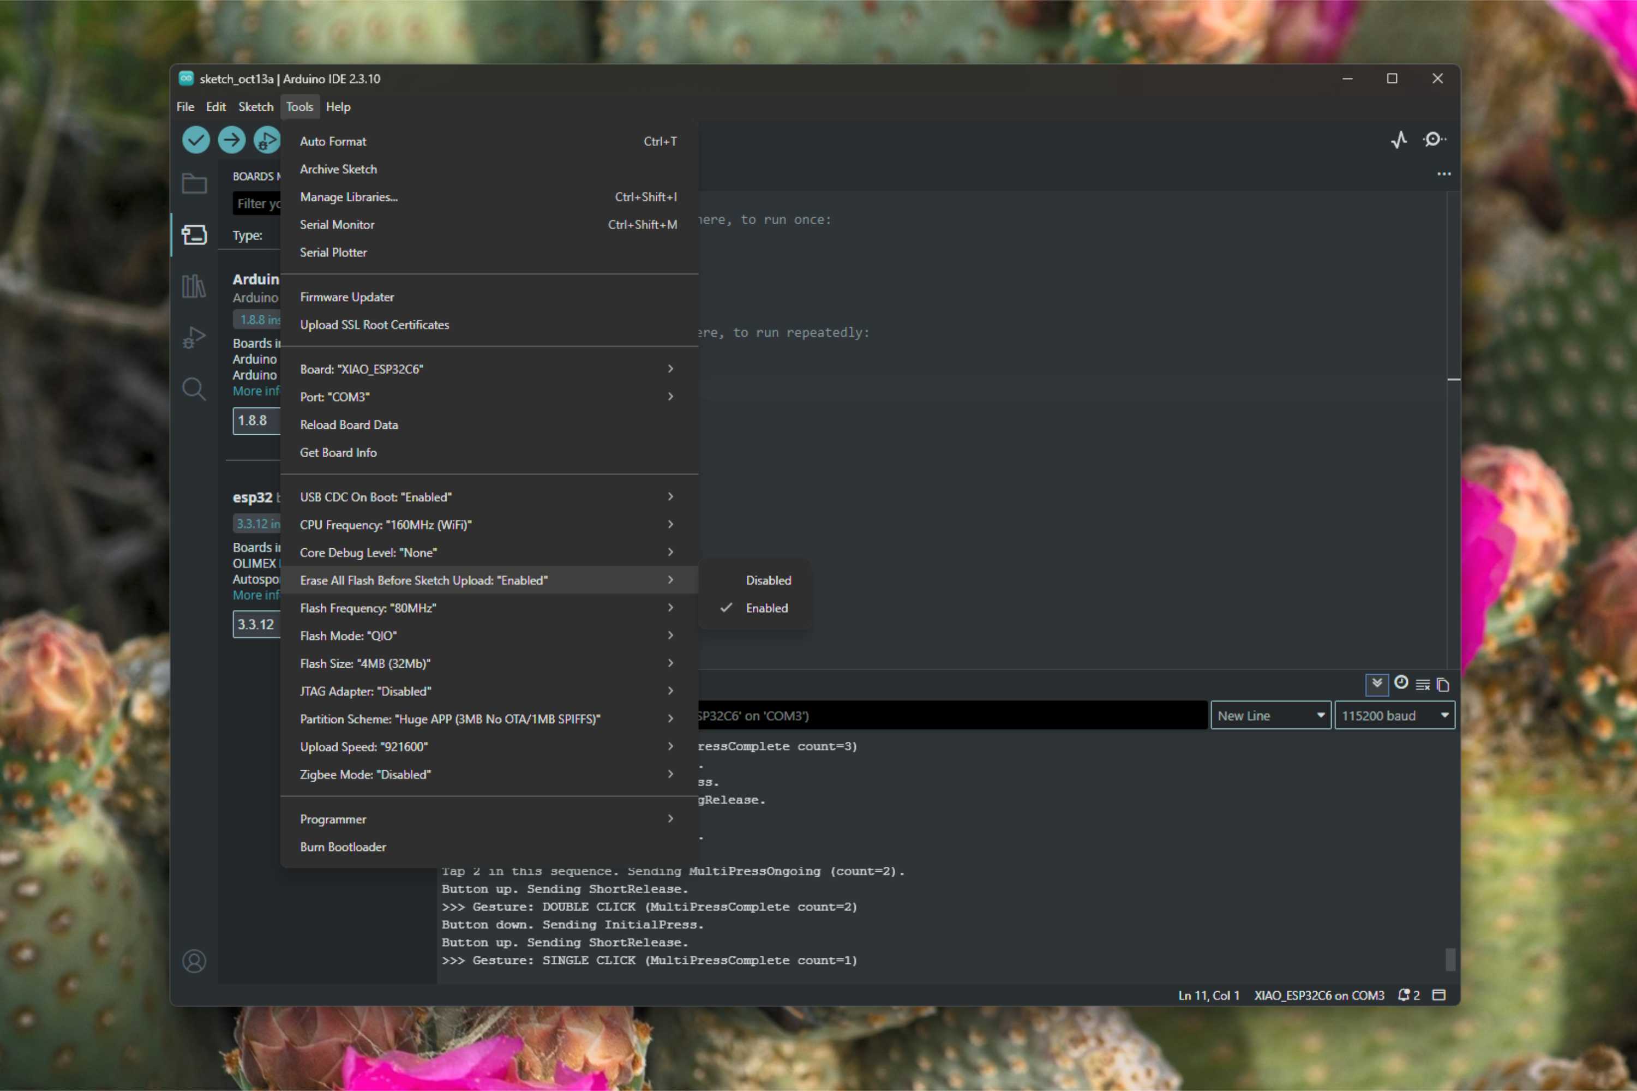The width and height of the screenshot is (1637, 1091).
Task: Open the Sketch menu
Action: coord(255,106)
